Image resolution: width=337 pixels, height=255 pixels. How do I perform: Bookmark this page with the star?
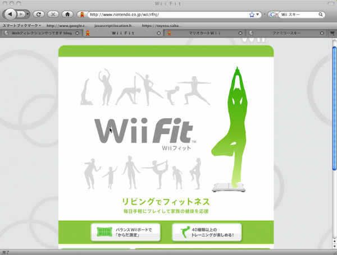(252, 15)
